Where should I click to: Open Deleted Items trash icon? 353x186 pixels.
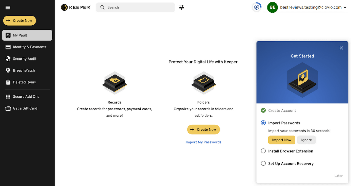click(x=8, y=82)
